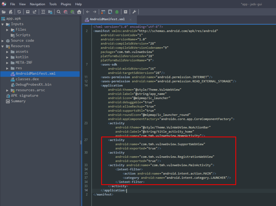Open the Log viewer icon

pyautogui.click(x=126, y=12)
